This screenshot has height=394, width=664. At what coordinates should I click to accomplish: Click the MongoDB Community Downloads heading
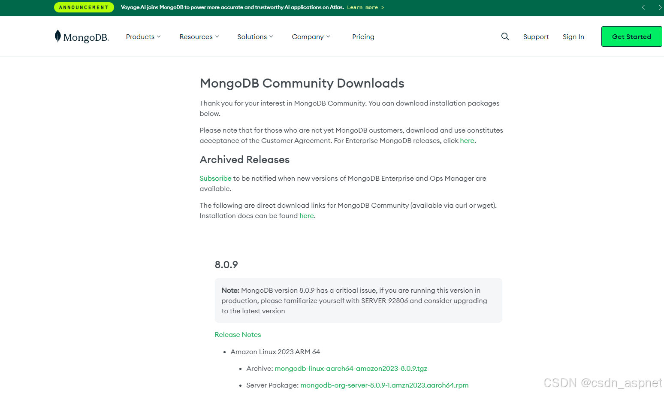tap(302, 83)
